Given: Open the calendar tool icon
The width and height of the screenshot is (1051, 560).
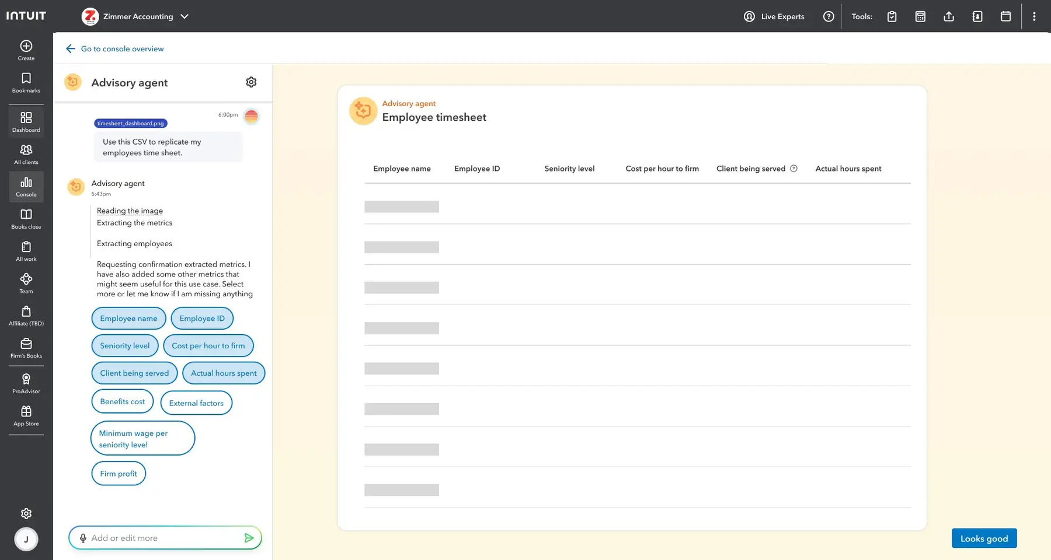Looking at the screenshot, I should pyautogui.click(x=1005, y=16).
